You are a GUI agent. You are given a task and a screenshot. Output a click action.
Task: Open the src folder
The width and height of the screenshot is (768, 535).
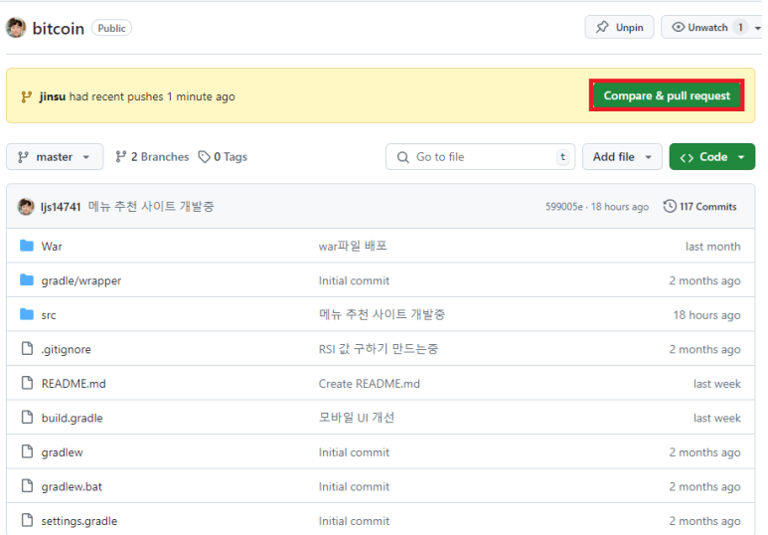49,315
